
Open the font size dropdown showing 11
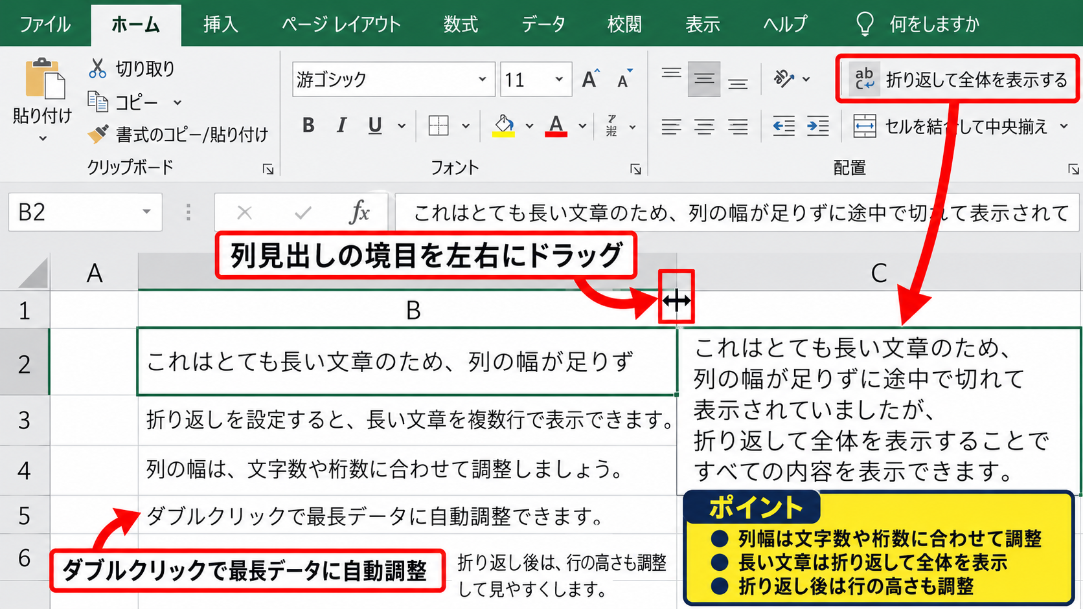559,79
